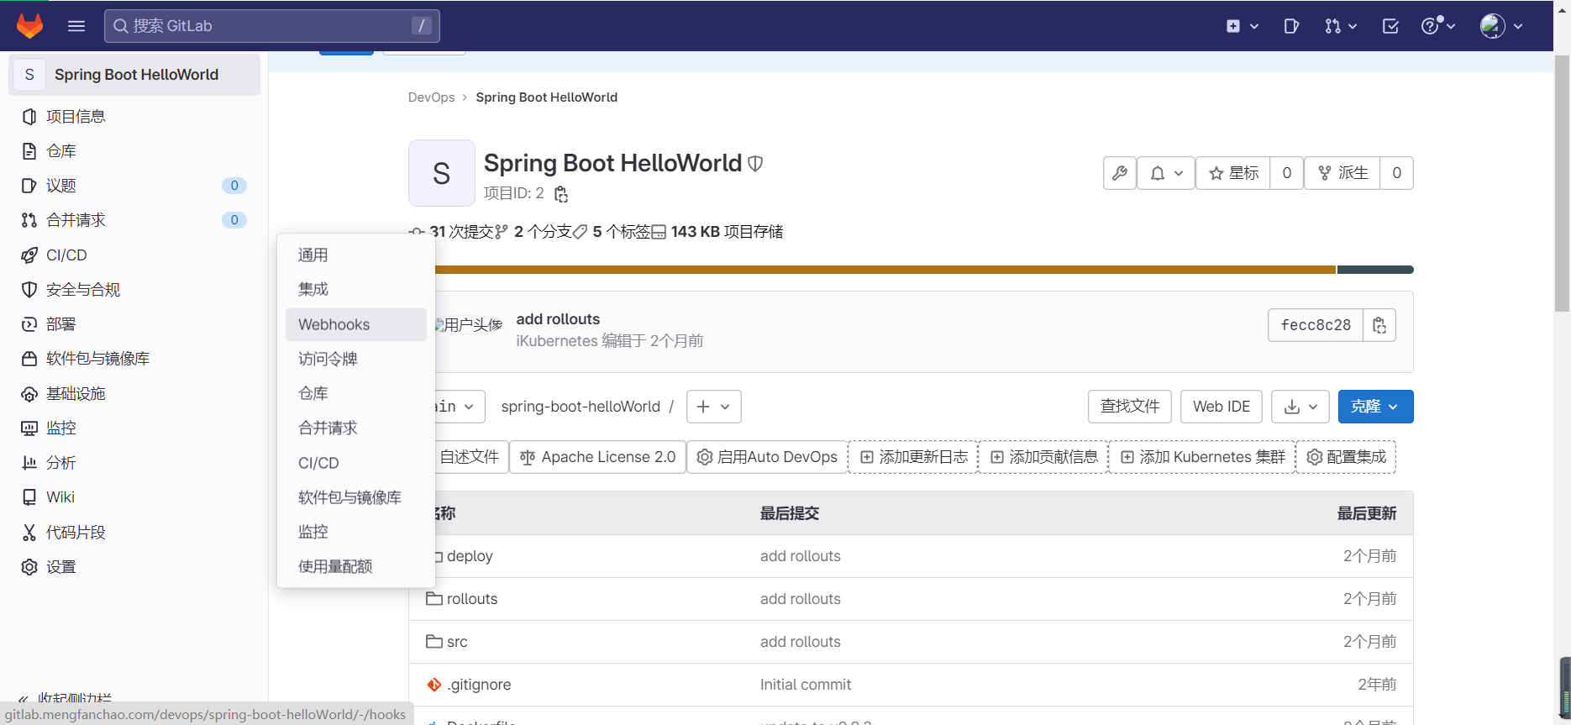This screenshot has height=725, width=1571.
Task: Click the GitLab fox logo
Action: pos(30,26)
